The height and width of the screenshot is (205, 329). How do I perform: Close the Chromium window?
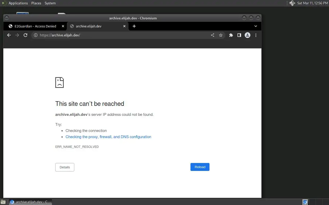258,18
